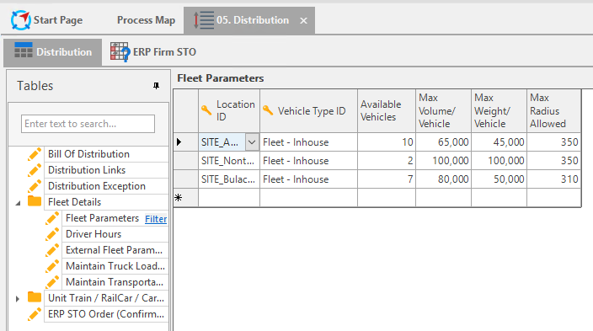Close the 05. Distribution tab
The image size is (593, 331).
303,21
